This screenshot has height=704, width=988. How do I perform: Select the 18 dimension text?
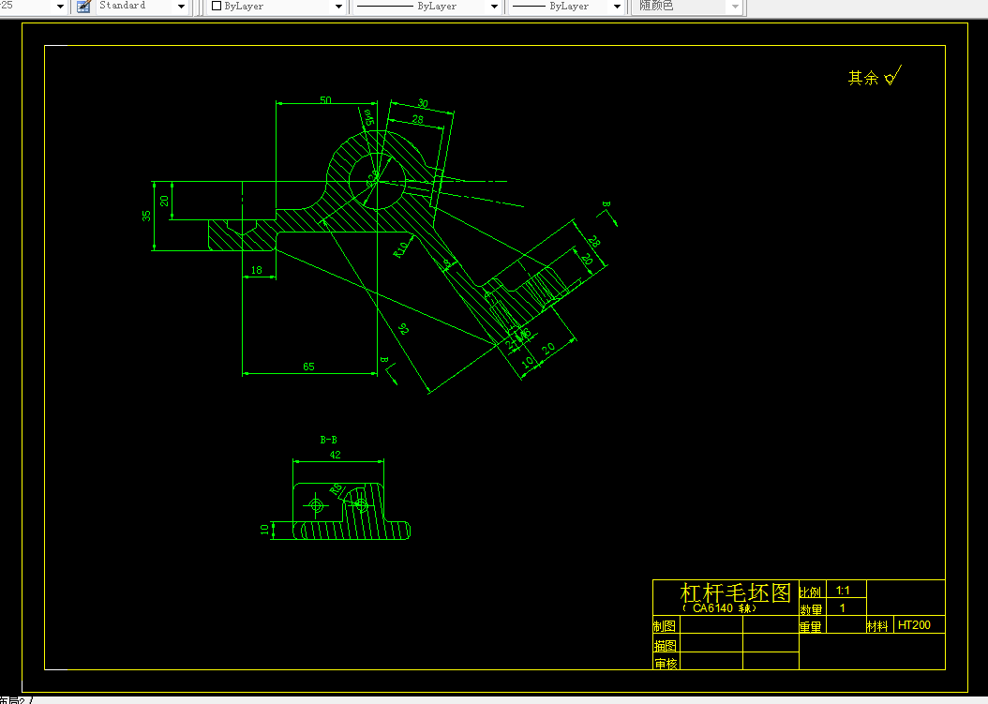point(257,270)
